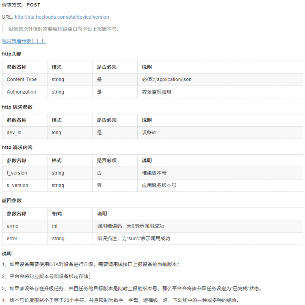Viewport: 305px width, 305px height.
Task: Select the f_version parameter cell
Action: click(25, 173)
